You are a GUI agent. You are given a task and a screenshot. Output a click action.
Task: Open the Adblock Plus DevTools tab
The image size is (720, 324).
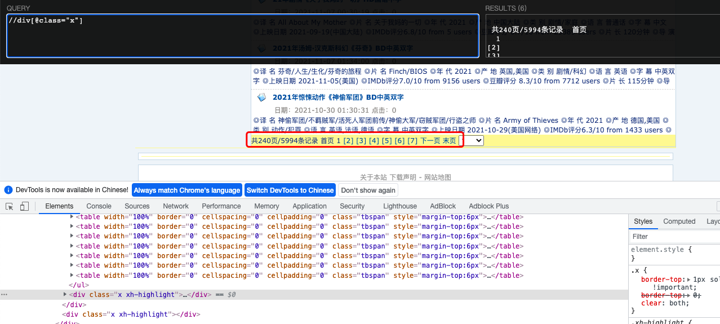[x=488, y=206]
